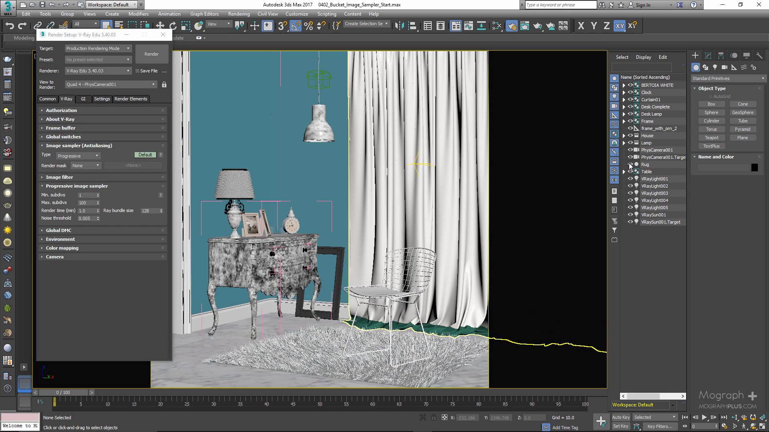Expand the Color mapping rollout
This screenshot has height=432, width=769.
(62, 248)
